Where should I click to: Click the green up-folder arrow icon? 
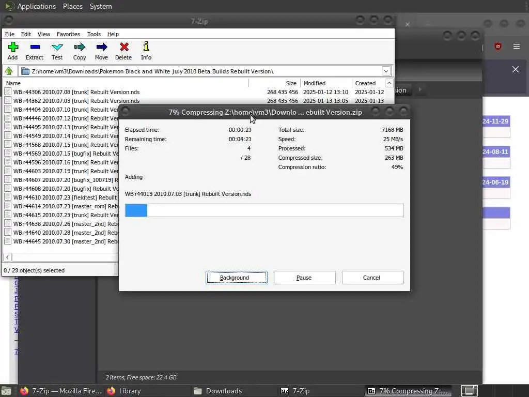[9, 71]
